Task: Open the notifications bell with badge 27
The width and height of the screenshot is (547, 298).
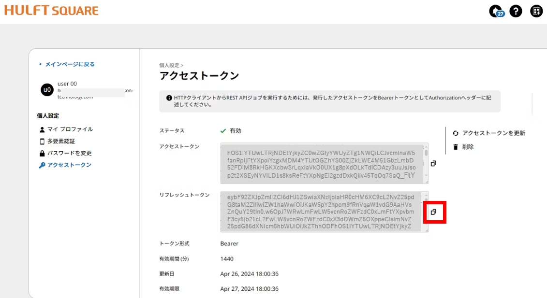Action: tap(497, 11)
